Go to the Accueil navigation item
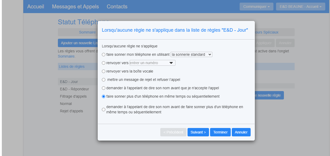 (36, 7)
